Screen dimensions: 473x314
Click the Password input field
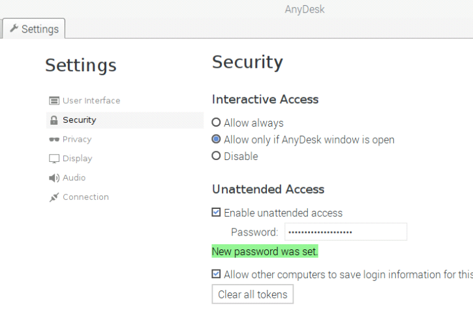click(x=346, y=232)
